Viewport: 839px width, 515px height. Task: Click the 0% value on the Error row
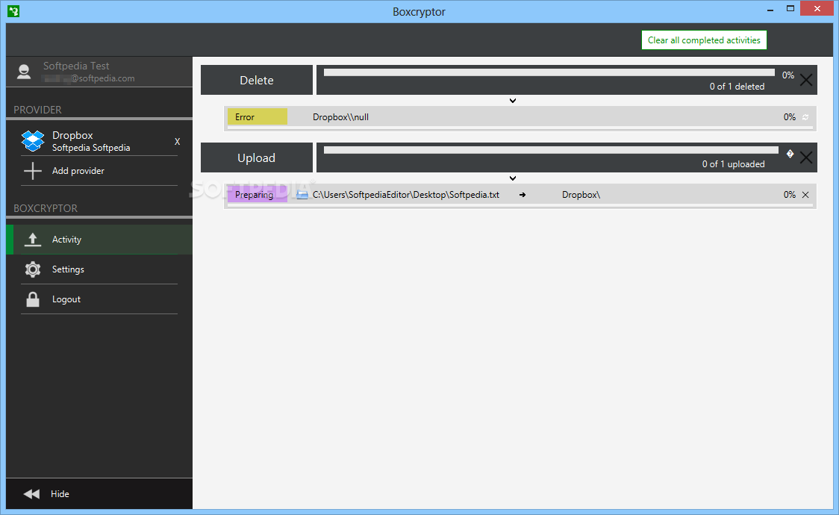(x=789, y=117)
